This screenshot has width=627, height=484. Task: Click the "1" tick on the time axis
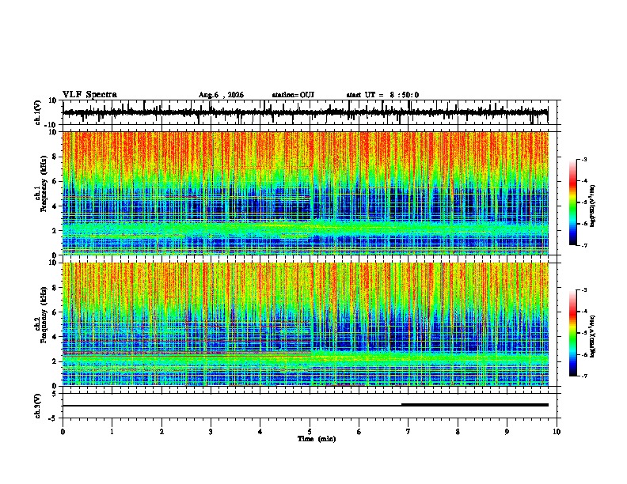coord(112,432)
